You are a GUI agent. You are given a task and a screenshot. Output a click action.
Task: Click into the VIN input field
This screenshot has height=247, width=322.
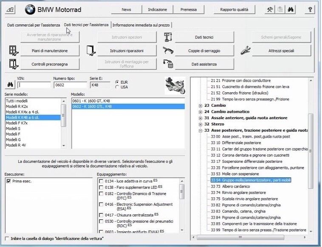click(x=33, y=85)
